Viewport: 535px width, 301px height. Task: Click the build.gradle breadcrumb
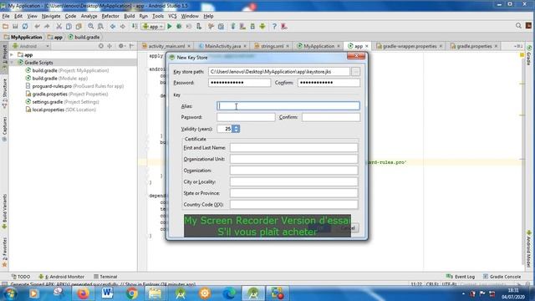[x=84, y=37]
